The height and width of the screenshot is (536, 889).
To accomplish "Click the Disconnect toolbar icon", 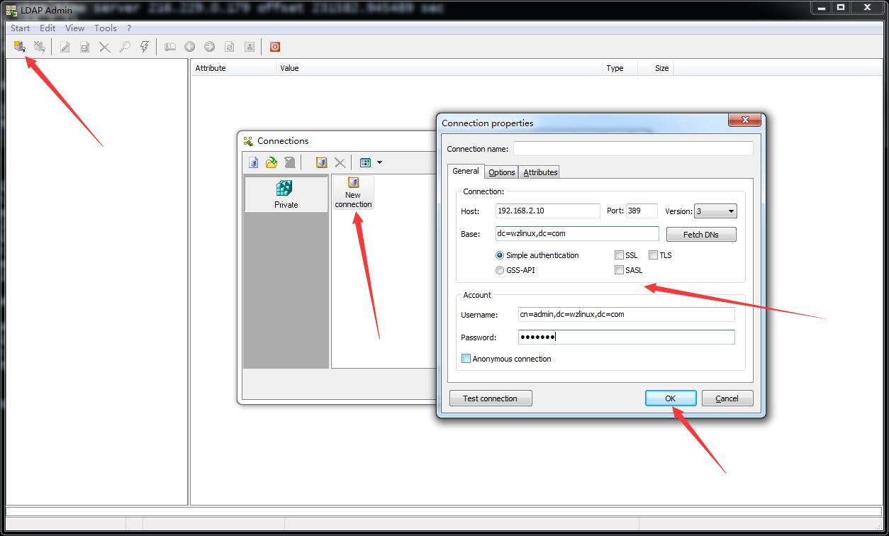I will pyautogui.click(x=40, y=47).
